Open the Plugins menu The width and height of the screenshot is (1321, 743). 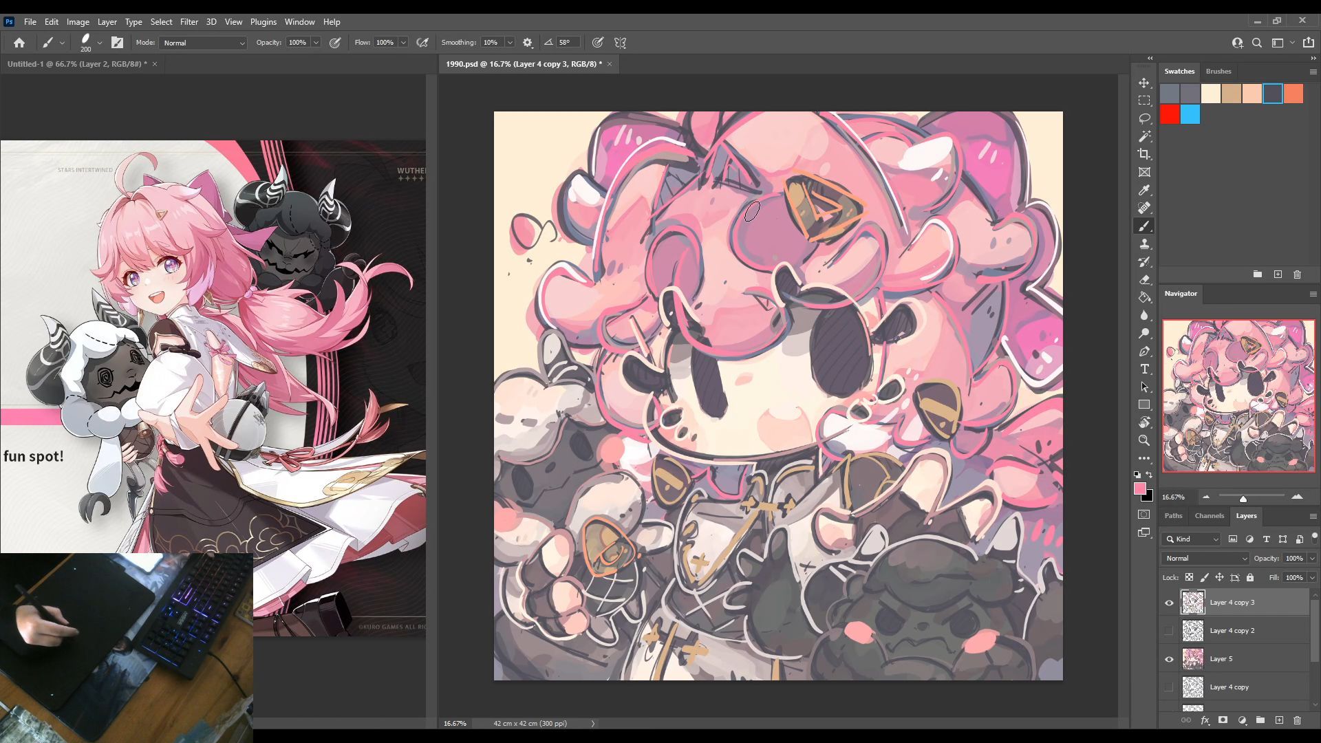point(263,22)
